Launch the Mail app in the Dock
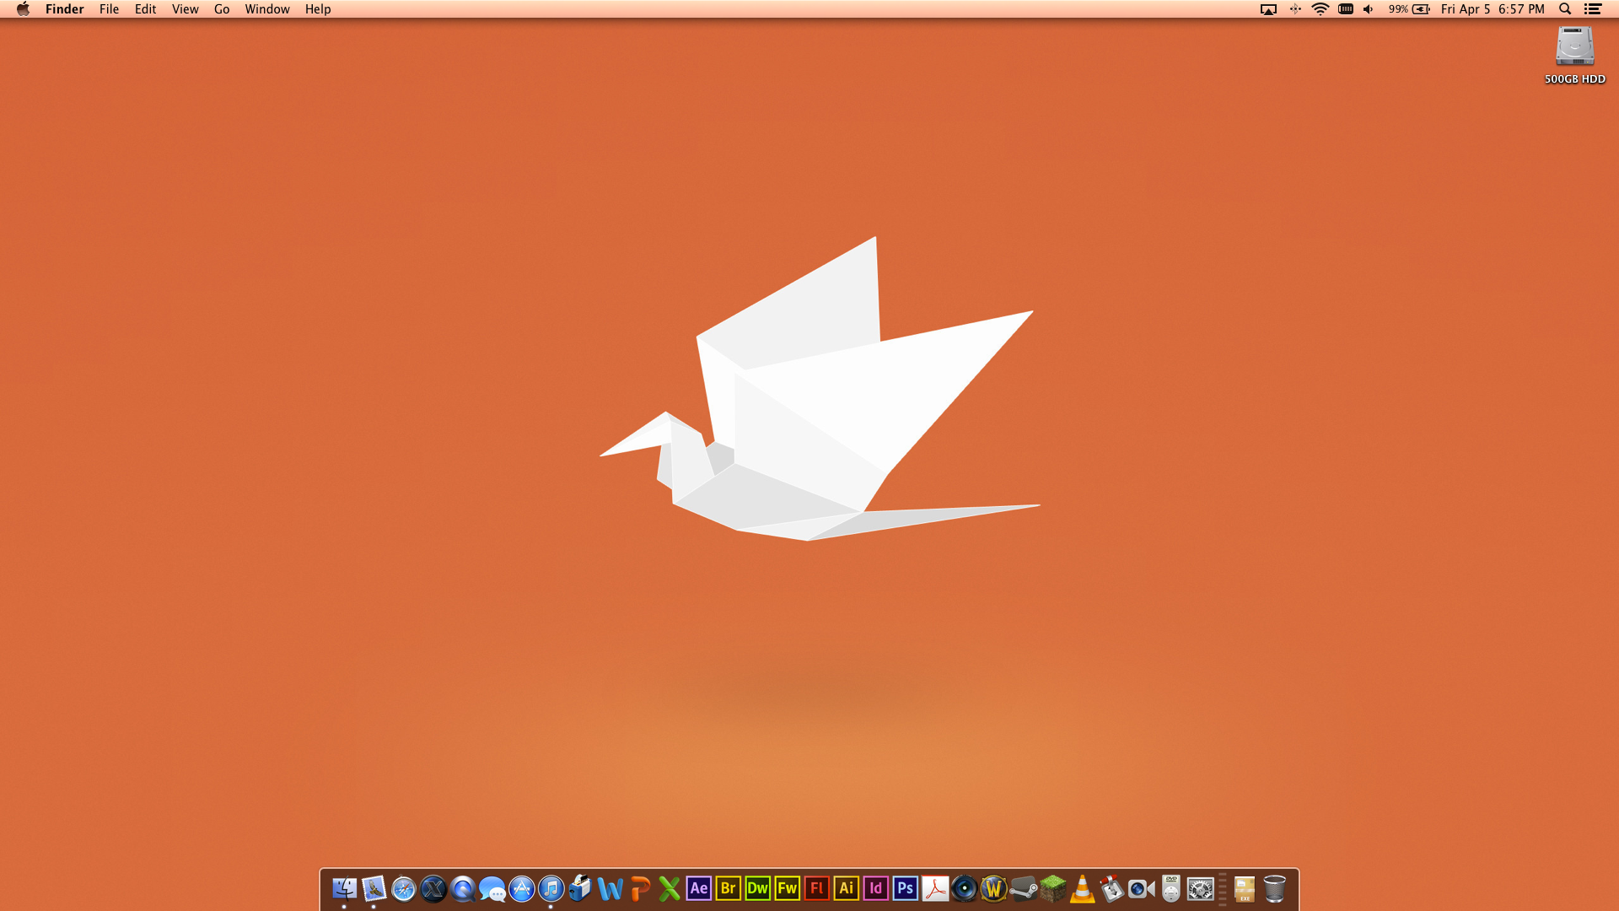 (374, 888)
